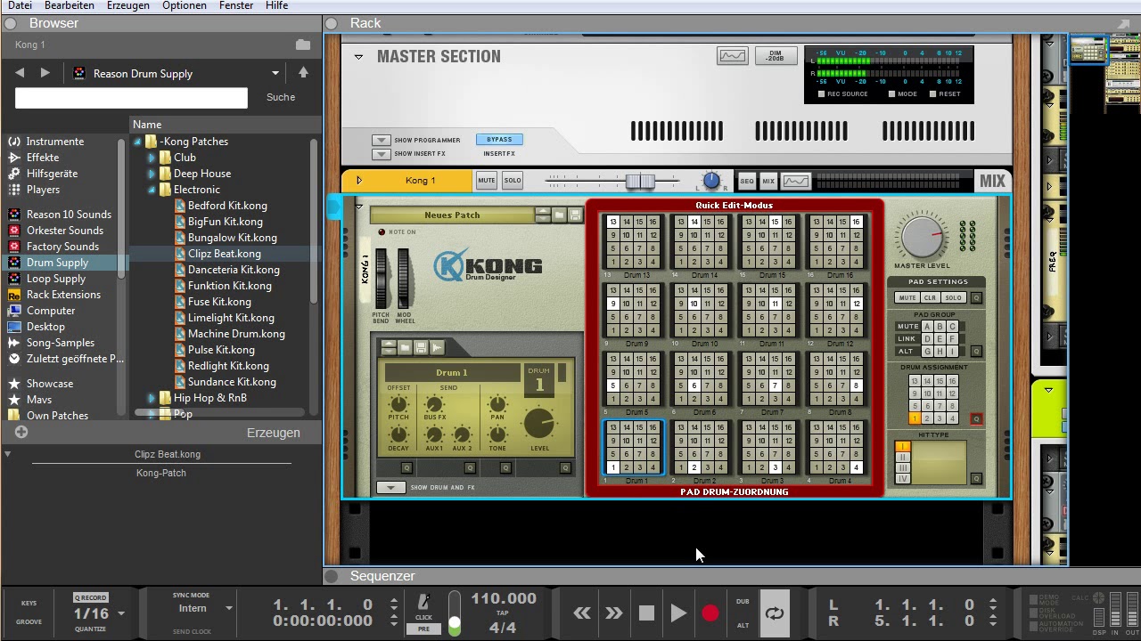The width and height of the screenshot is (1141, 641).
Task: Click the Erzeugen button in browser
Action: click(x=273, y=433)
